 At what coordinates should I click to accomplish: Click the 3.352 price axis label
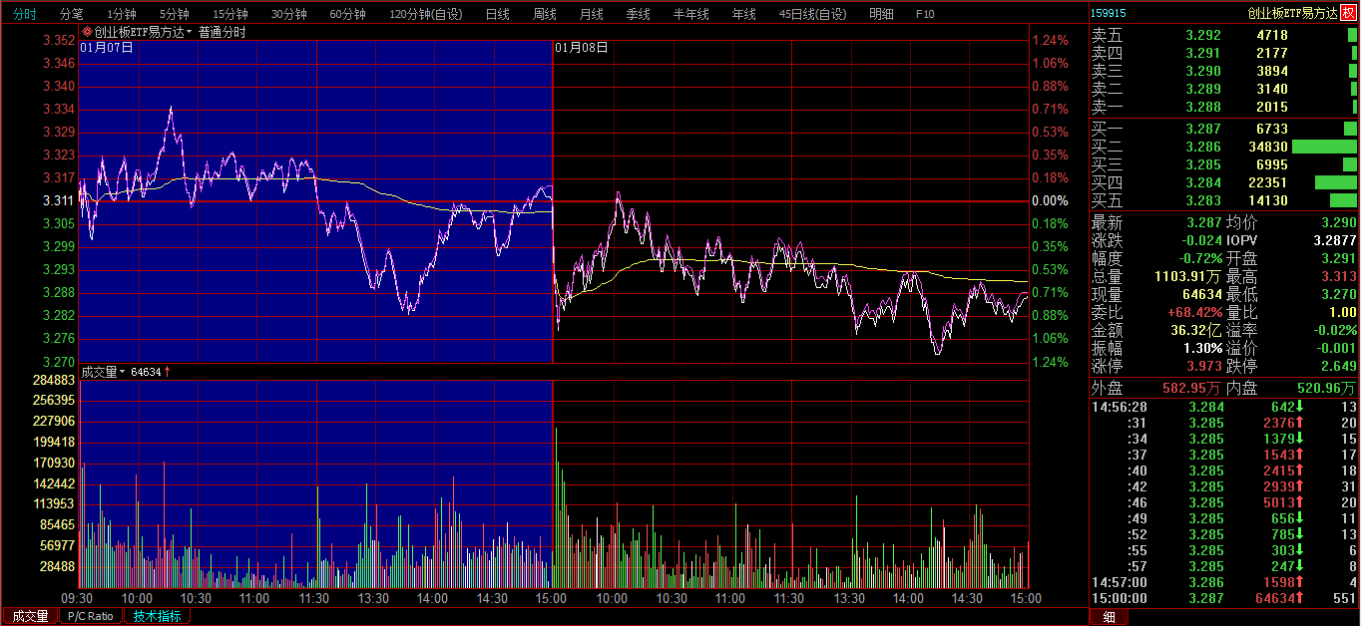(x=59, y=41)
